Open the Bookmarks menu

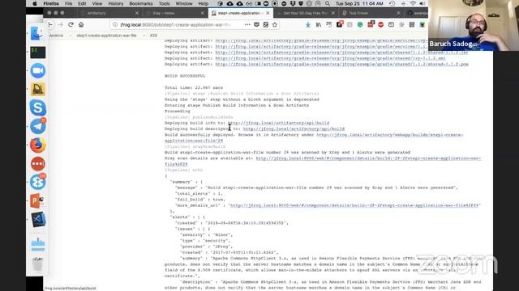(x=141, y=3)
